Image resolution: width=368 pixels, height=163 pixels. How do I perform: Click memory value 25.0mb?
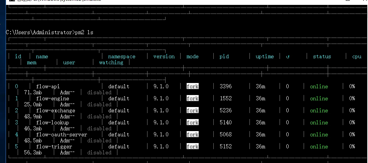[x=33, y=104]
